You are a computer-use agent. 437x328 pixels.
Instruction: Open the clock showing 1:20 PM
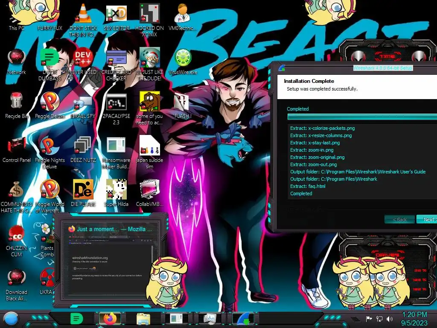pos(415,319)
